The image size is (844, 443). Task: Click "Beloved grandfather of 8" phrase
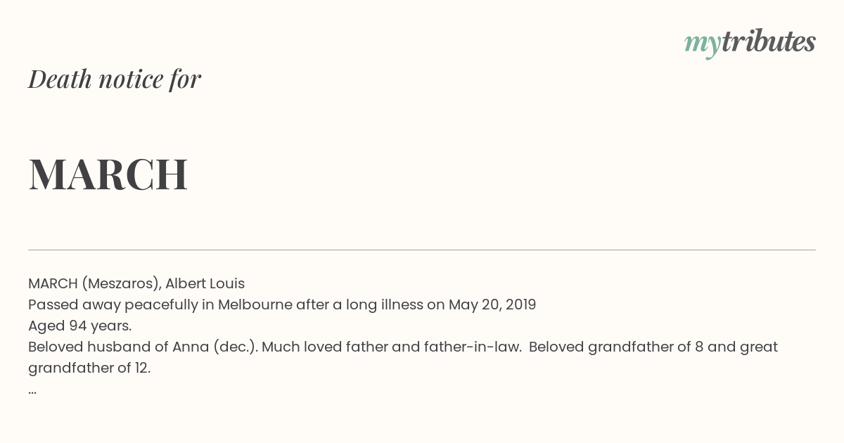pyautogui.click(x=610, y=347)
